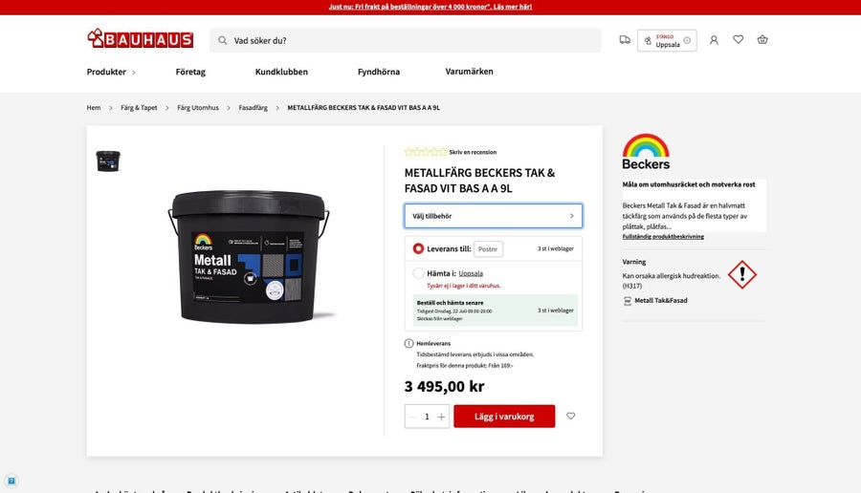Select the Hämta i radio option
This screenshot has height=493, width=861.
[x=418, y=273]
